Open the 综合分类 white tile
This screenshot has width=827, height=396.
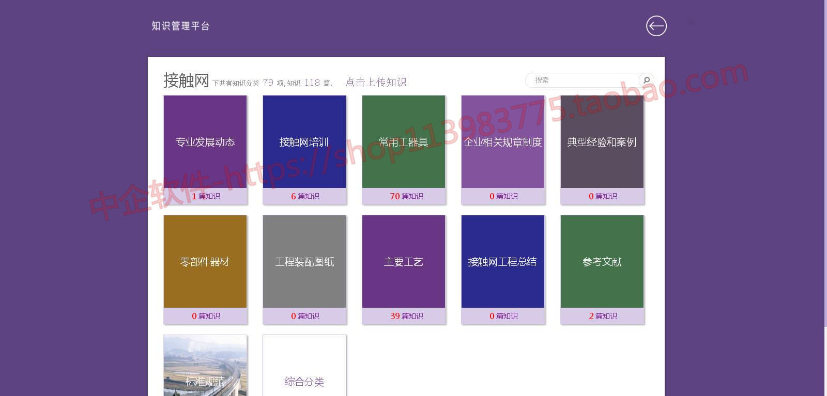click(x=304, y=366)
